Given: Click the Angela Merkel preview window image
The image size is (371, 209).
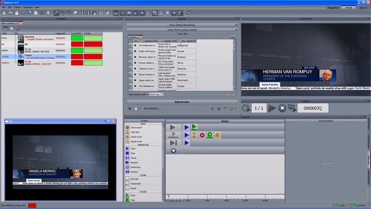Looking at the screenshot, I should coord(60,163).
